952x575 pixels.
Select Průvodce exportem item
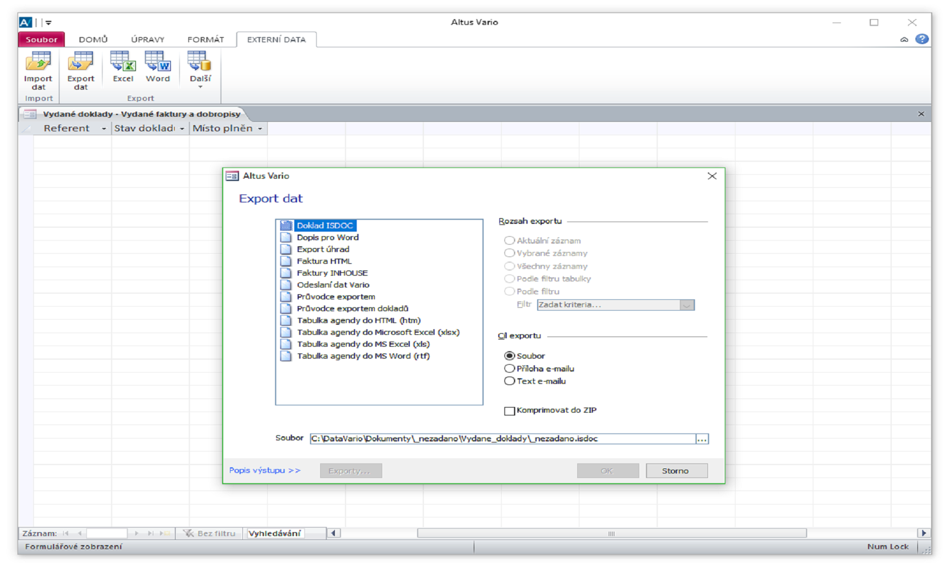(x=336, y=297)
